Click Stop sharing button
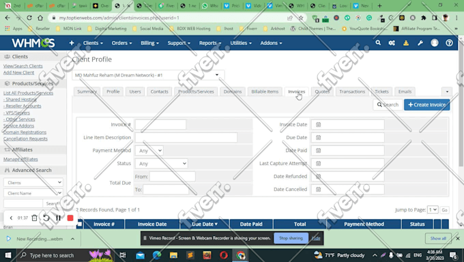This screenshot has width=464, height=262. click(291, 238)
